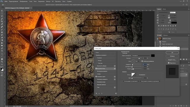190x107 pixels.
Task: Enable the Глянец (Satin) effect checkbox
Action: click(x=96, y=74)
